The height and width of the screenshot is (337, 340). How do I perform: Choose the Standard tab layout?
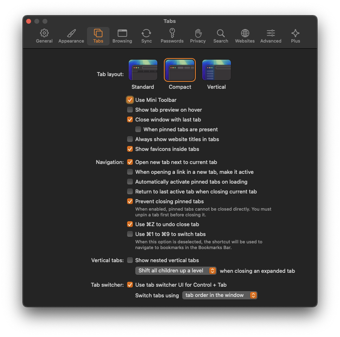tap(143, 70)
